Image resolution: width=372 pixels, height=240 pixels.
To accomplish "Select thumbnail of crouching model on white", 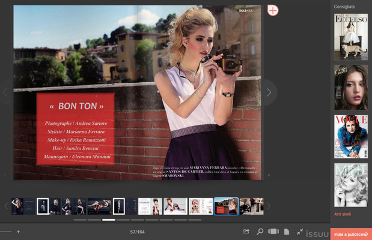I will (175, 206).
